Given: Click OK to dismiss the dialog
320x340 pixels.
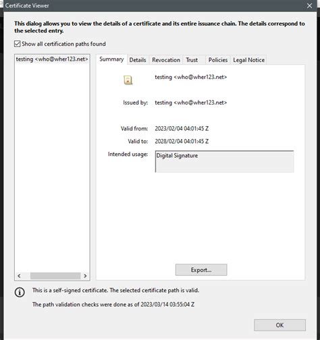Looking at the screenshot, I should pos(279,325).
